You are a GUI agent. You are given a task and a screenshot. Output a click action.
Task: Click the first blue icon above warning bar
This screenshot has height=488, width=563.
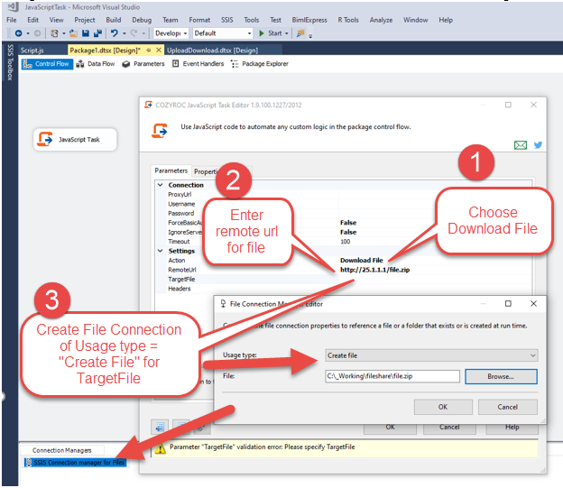click(160, 427)
